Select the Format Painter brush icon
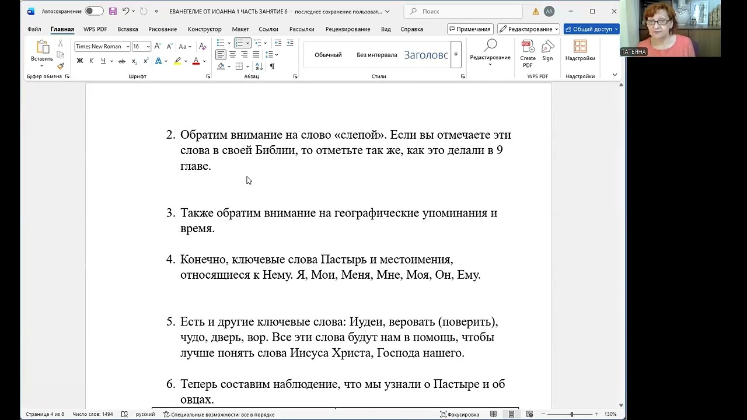 coord(61,66)
